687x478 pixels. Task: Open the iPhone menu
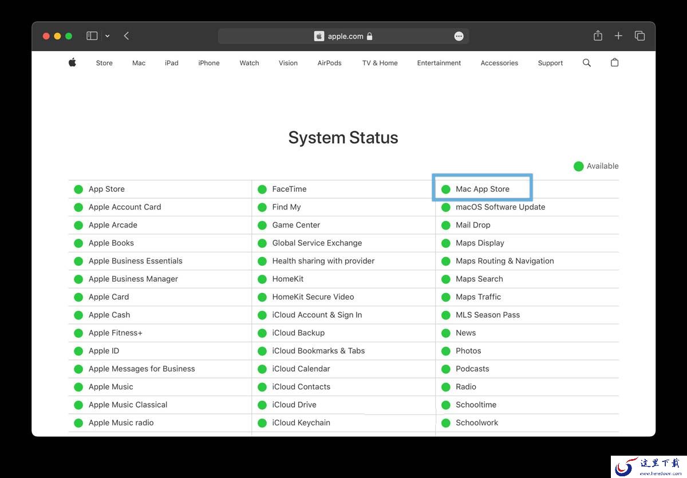coord(209,63)
